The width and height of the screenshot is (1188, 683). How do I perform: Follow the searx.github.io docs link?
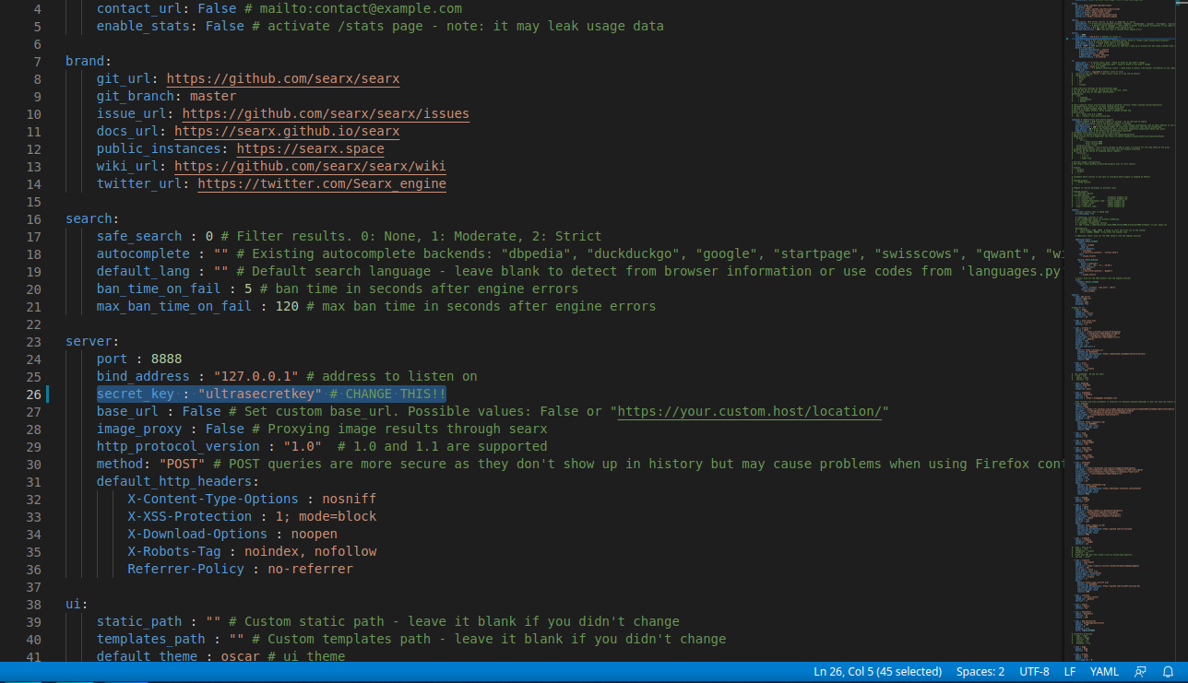pos(286,132)
